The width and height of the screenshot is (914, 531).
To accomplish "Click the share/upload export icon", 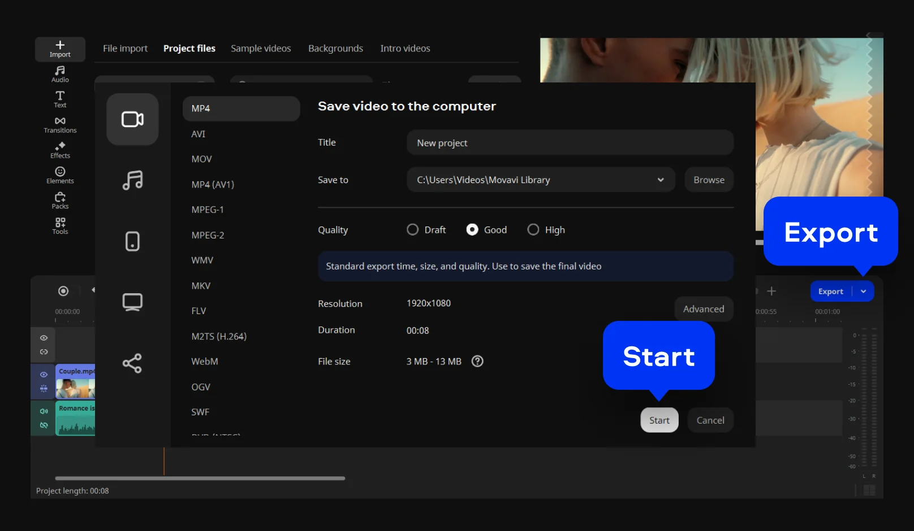I will tap(132, 363).
